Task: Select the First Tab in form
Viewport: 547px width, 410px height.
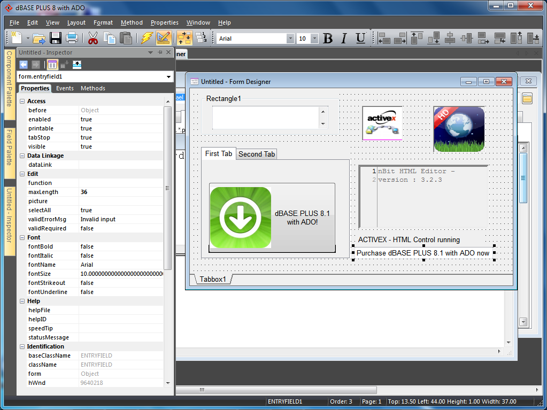Action: point(218,153)
